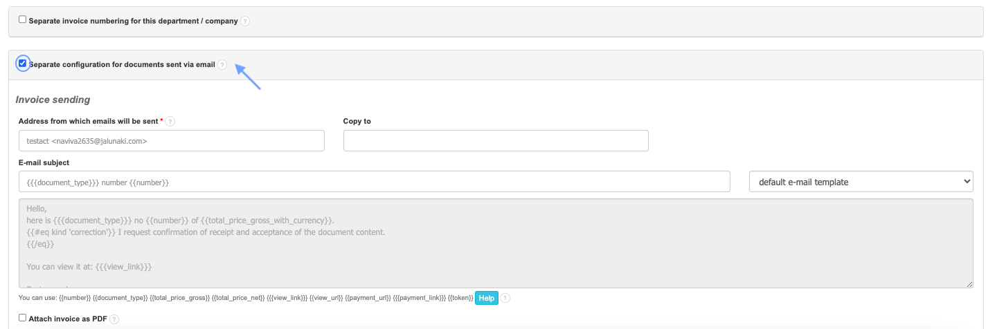This screenshot has height=329, width=988.
Task: Enable separate invoice numbering checkbox
Action: tap(23, 20)
